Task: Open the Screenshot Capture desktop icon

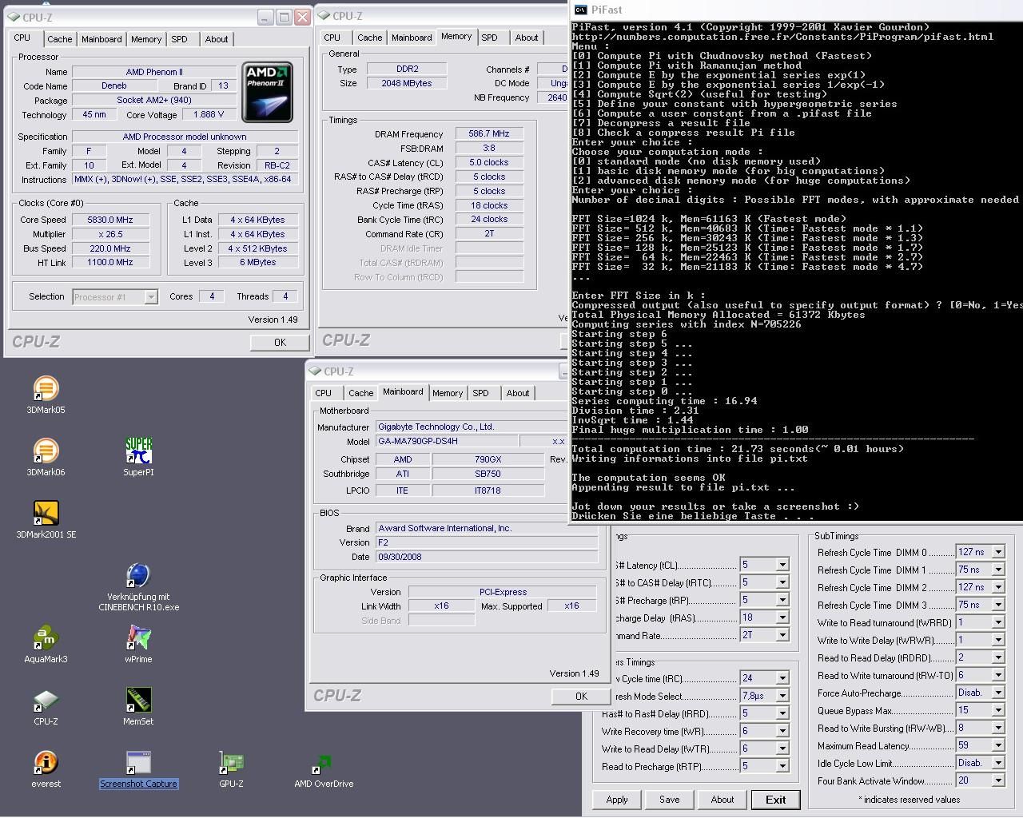Action: [x=138, y=768]
